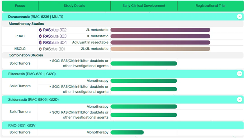Click the NSCLC 2L/3L metastatic progress bar
Image resolution: width=244 pixels, height=138 pixels.
[160, 49]
